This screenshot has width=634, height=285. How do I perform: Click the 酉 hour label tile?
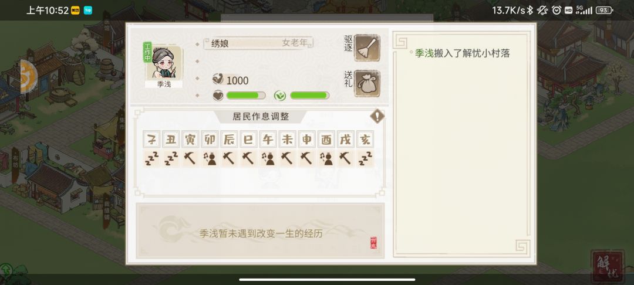[x=326, y=139]
